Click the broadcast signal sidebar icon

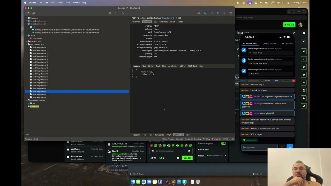tap(304, 83)
